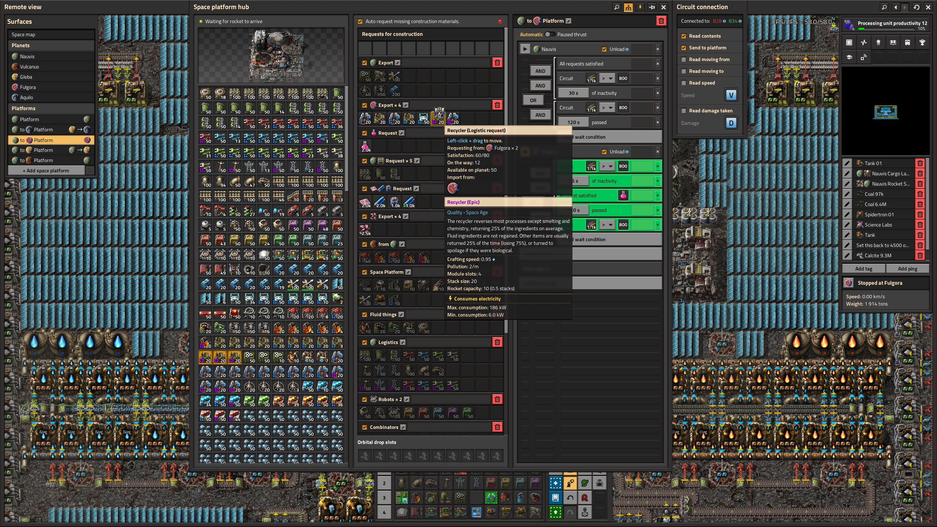Viewport: 937px width, 527px height.
Task: Click + Add space platform button
Action: (46, 171)
